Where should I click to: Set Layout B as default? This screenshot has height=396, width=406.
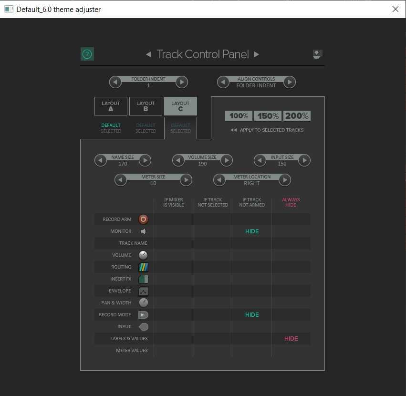click(146, 125)
